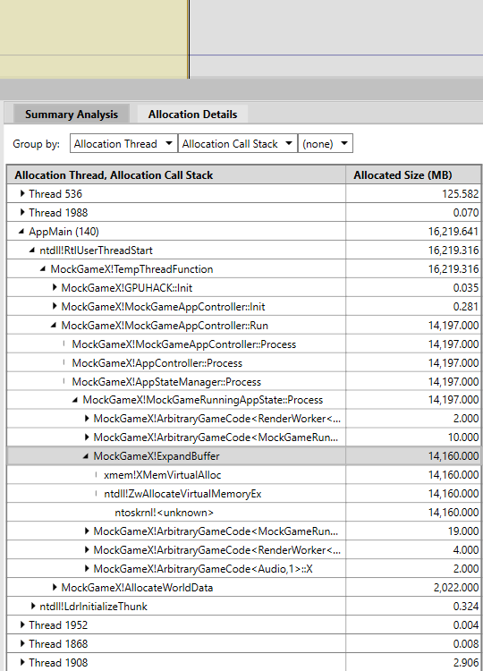Expand the ntdll!LdrInitializeThunk node
Image resolution: width=483 pixels, height=671 pixels.
coord(33,607)
